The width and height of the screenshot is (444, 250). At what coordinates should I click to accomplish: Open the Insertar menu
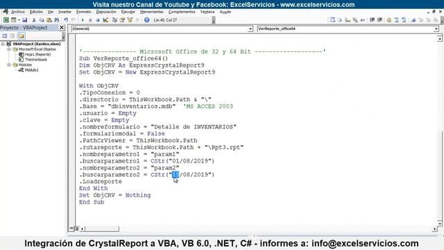click(65, 12)
